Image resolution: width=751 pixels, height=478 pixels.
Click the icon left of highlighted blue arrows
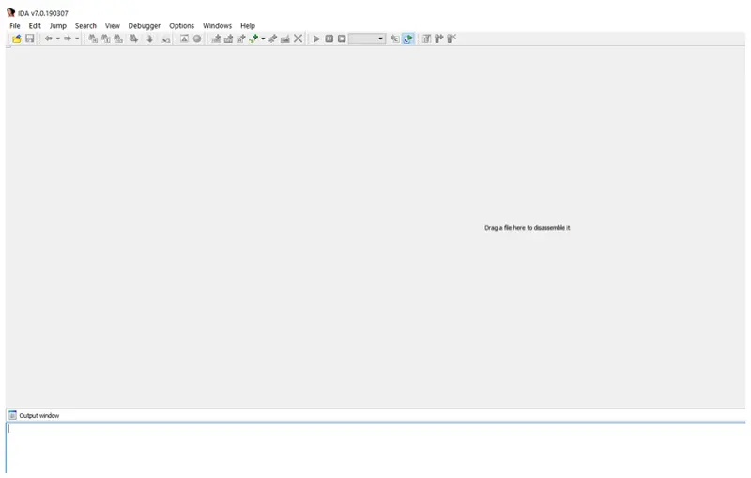point(394,39)
